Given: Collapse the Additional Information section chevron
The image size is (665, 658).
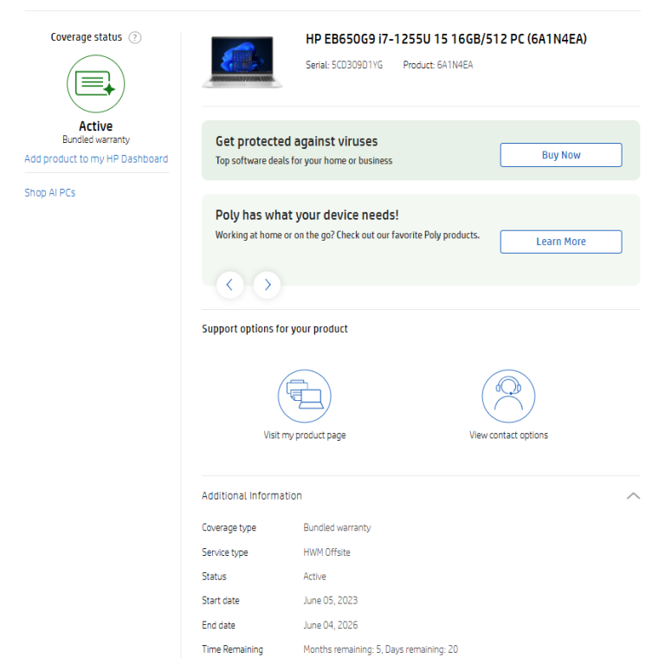Looking at the screenshot, I should (633, 496).
